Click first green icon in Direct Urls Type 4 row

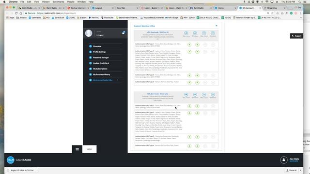(x=189, y=146)
